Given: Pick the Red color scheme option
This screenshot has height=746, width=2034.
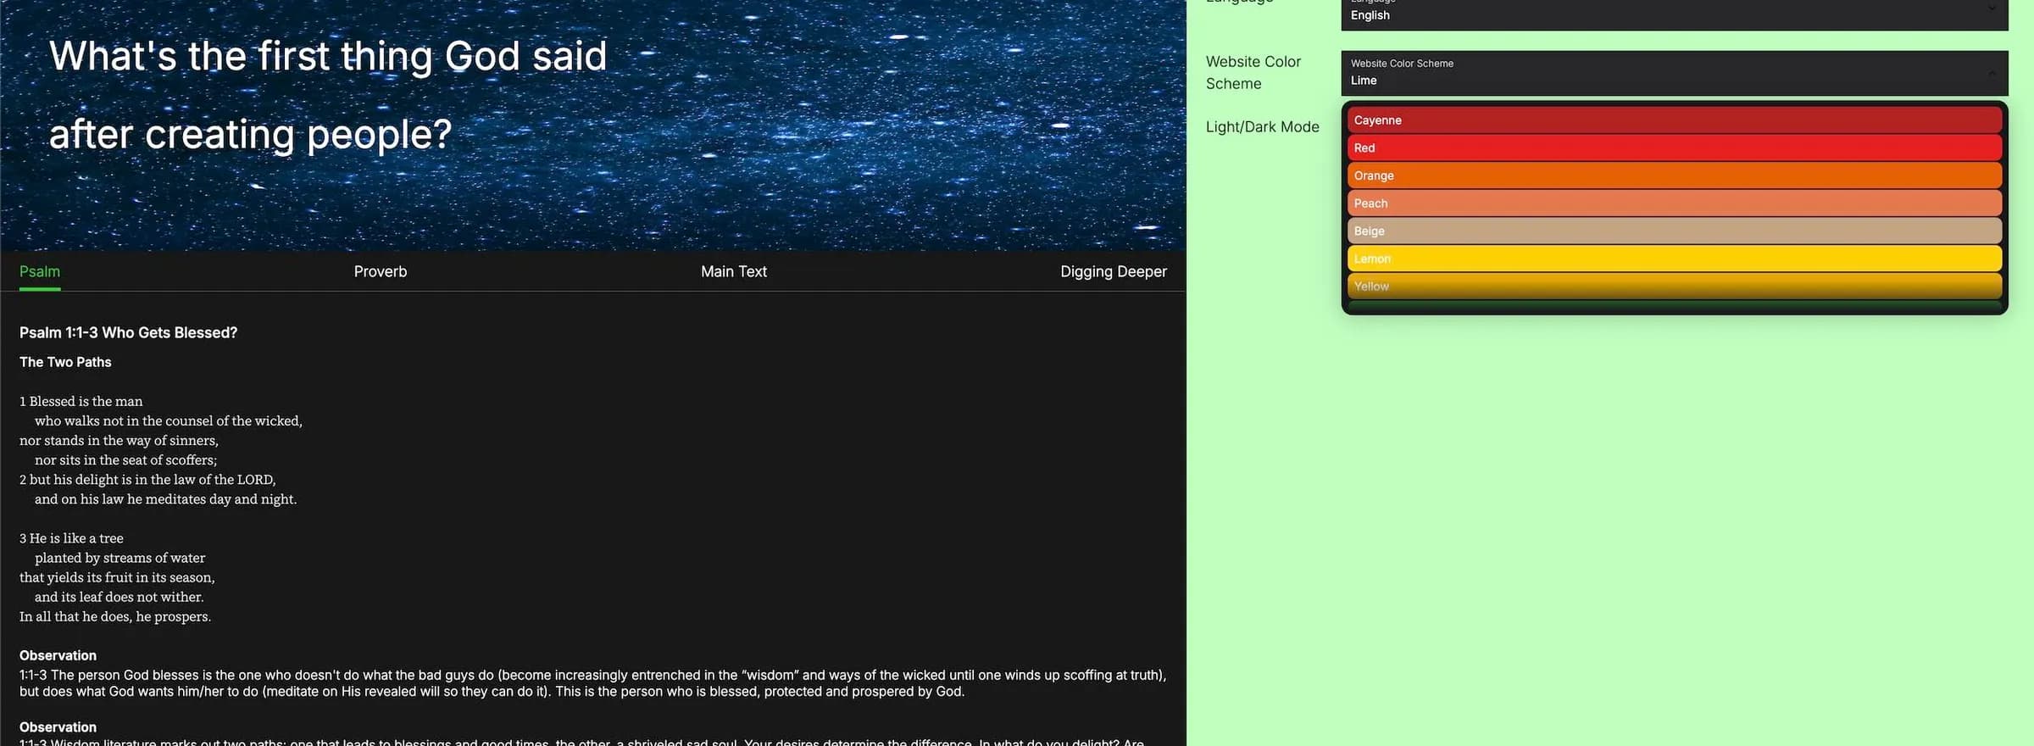Looking at the screenshot, I should 1674,148.
